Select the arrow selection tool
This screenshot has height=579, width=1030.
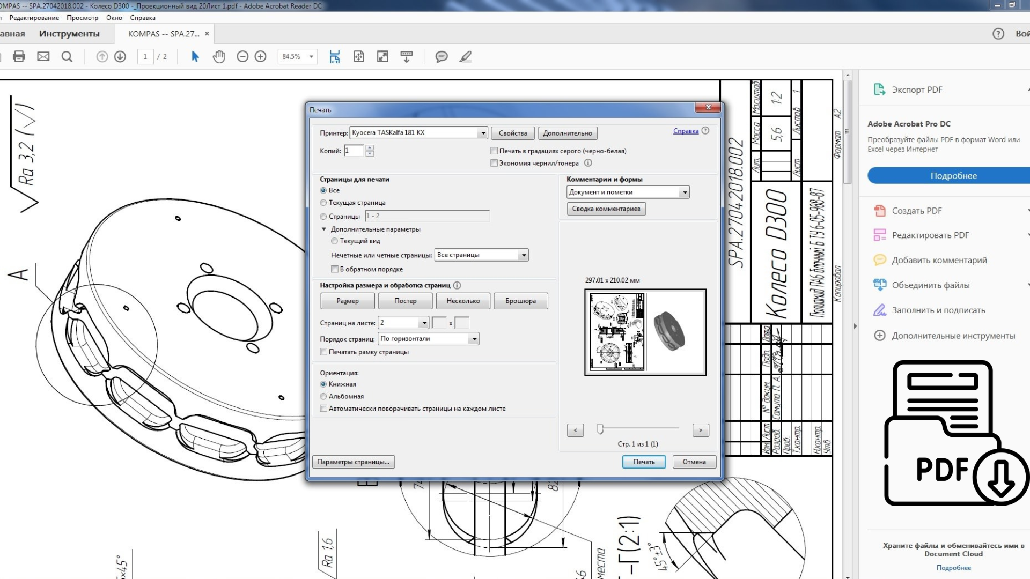pos(195,56)
